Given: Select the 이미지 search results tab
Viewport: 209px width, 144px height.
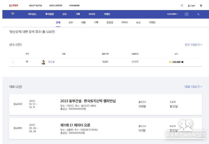Looking at the screenshot, I should point(125,22).
